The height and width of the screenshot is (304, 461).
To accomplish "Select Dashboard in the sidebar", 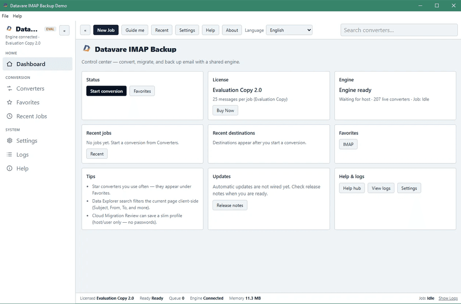I will [37, 64].
